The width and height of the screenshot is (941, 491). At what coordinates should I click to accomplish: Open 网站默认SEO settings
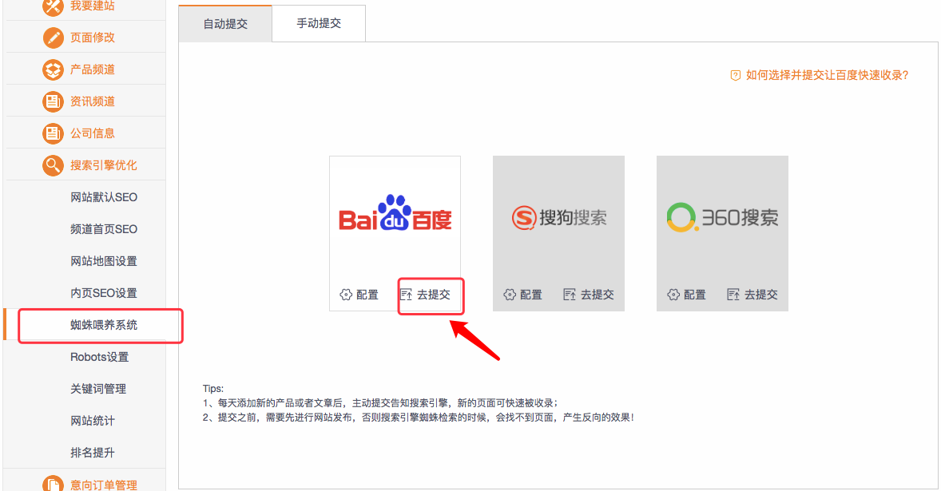(104, 197)
